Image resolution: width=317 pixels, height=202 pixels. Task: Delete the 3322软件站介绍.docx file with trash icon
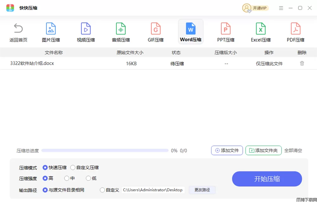coord(302,63)
